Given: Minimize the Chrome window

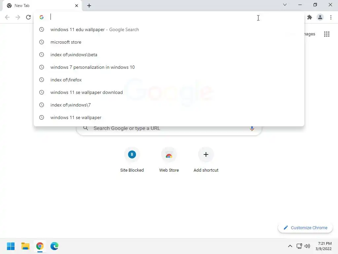Looking at the screenshot, I should pos(300,5).
